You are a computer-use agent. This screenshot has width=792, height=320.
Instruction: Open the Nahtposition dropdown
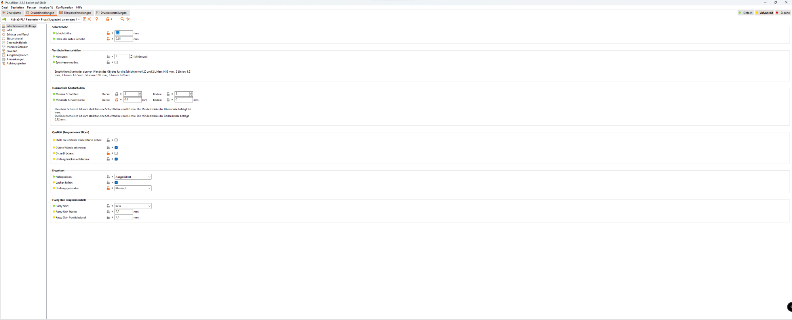133,177
